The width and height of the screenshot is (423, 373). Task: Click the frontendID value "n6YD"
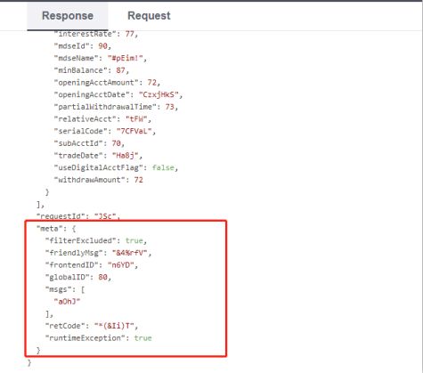tap(121, 265)
